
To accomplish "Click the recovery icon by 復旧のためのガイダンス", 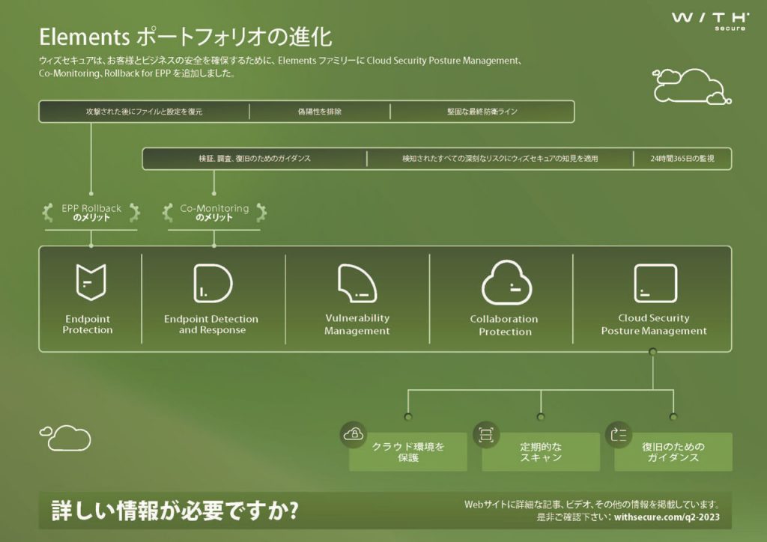I will [x=619, y=434].
